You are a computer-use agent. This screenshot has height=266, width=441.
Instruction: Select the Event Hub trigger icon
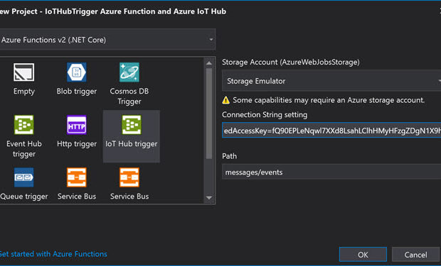(24, 125)
